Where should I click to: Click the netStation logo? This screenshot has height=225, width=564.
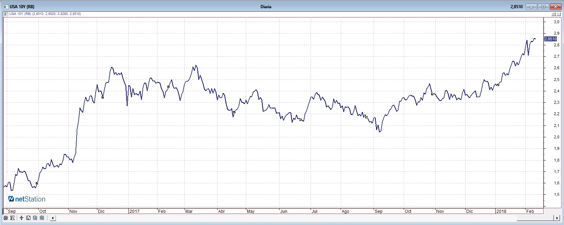tap(27, 199)
